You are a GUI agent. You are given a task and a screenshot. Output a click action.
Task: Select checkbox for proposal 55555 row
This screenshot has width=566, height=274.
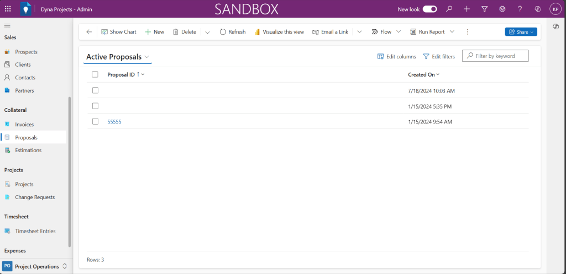coord(95,121)
